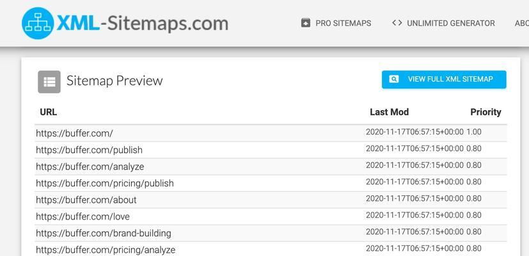Click the XML-Sitemaps blue sitemap logo icon
Viewport: 529px width, 256px height.
tap(38, 23)
